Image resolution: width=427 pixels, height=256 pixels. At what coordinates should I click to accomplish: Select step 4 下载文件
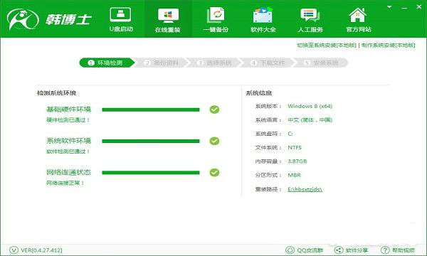click(268, 63)
